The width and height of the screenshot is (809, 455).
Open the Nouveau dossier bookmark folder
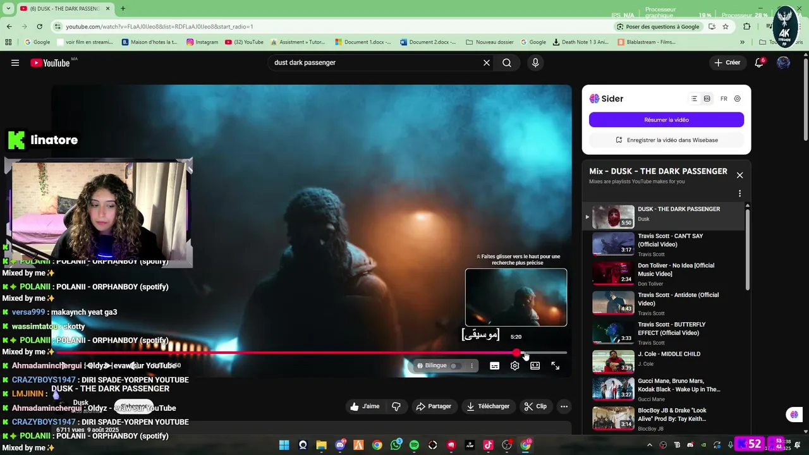489,42
